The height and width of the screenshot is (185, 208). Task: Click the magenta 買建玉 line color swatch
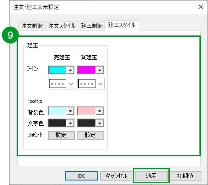click(86, 70)
